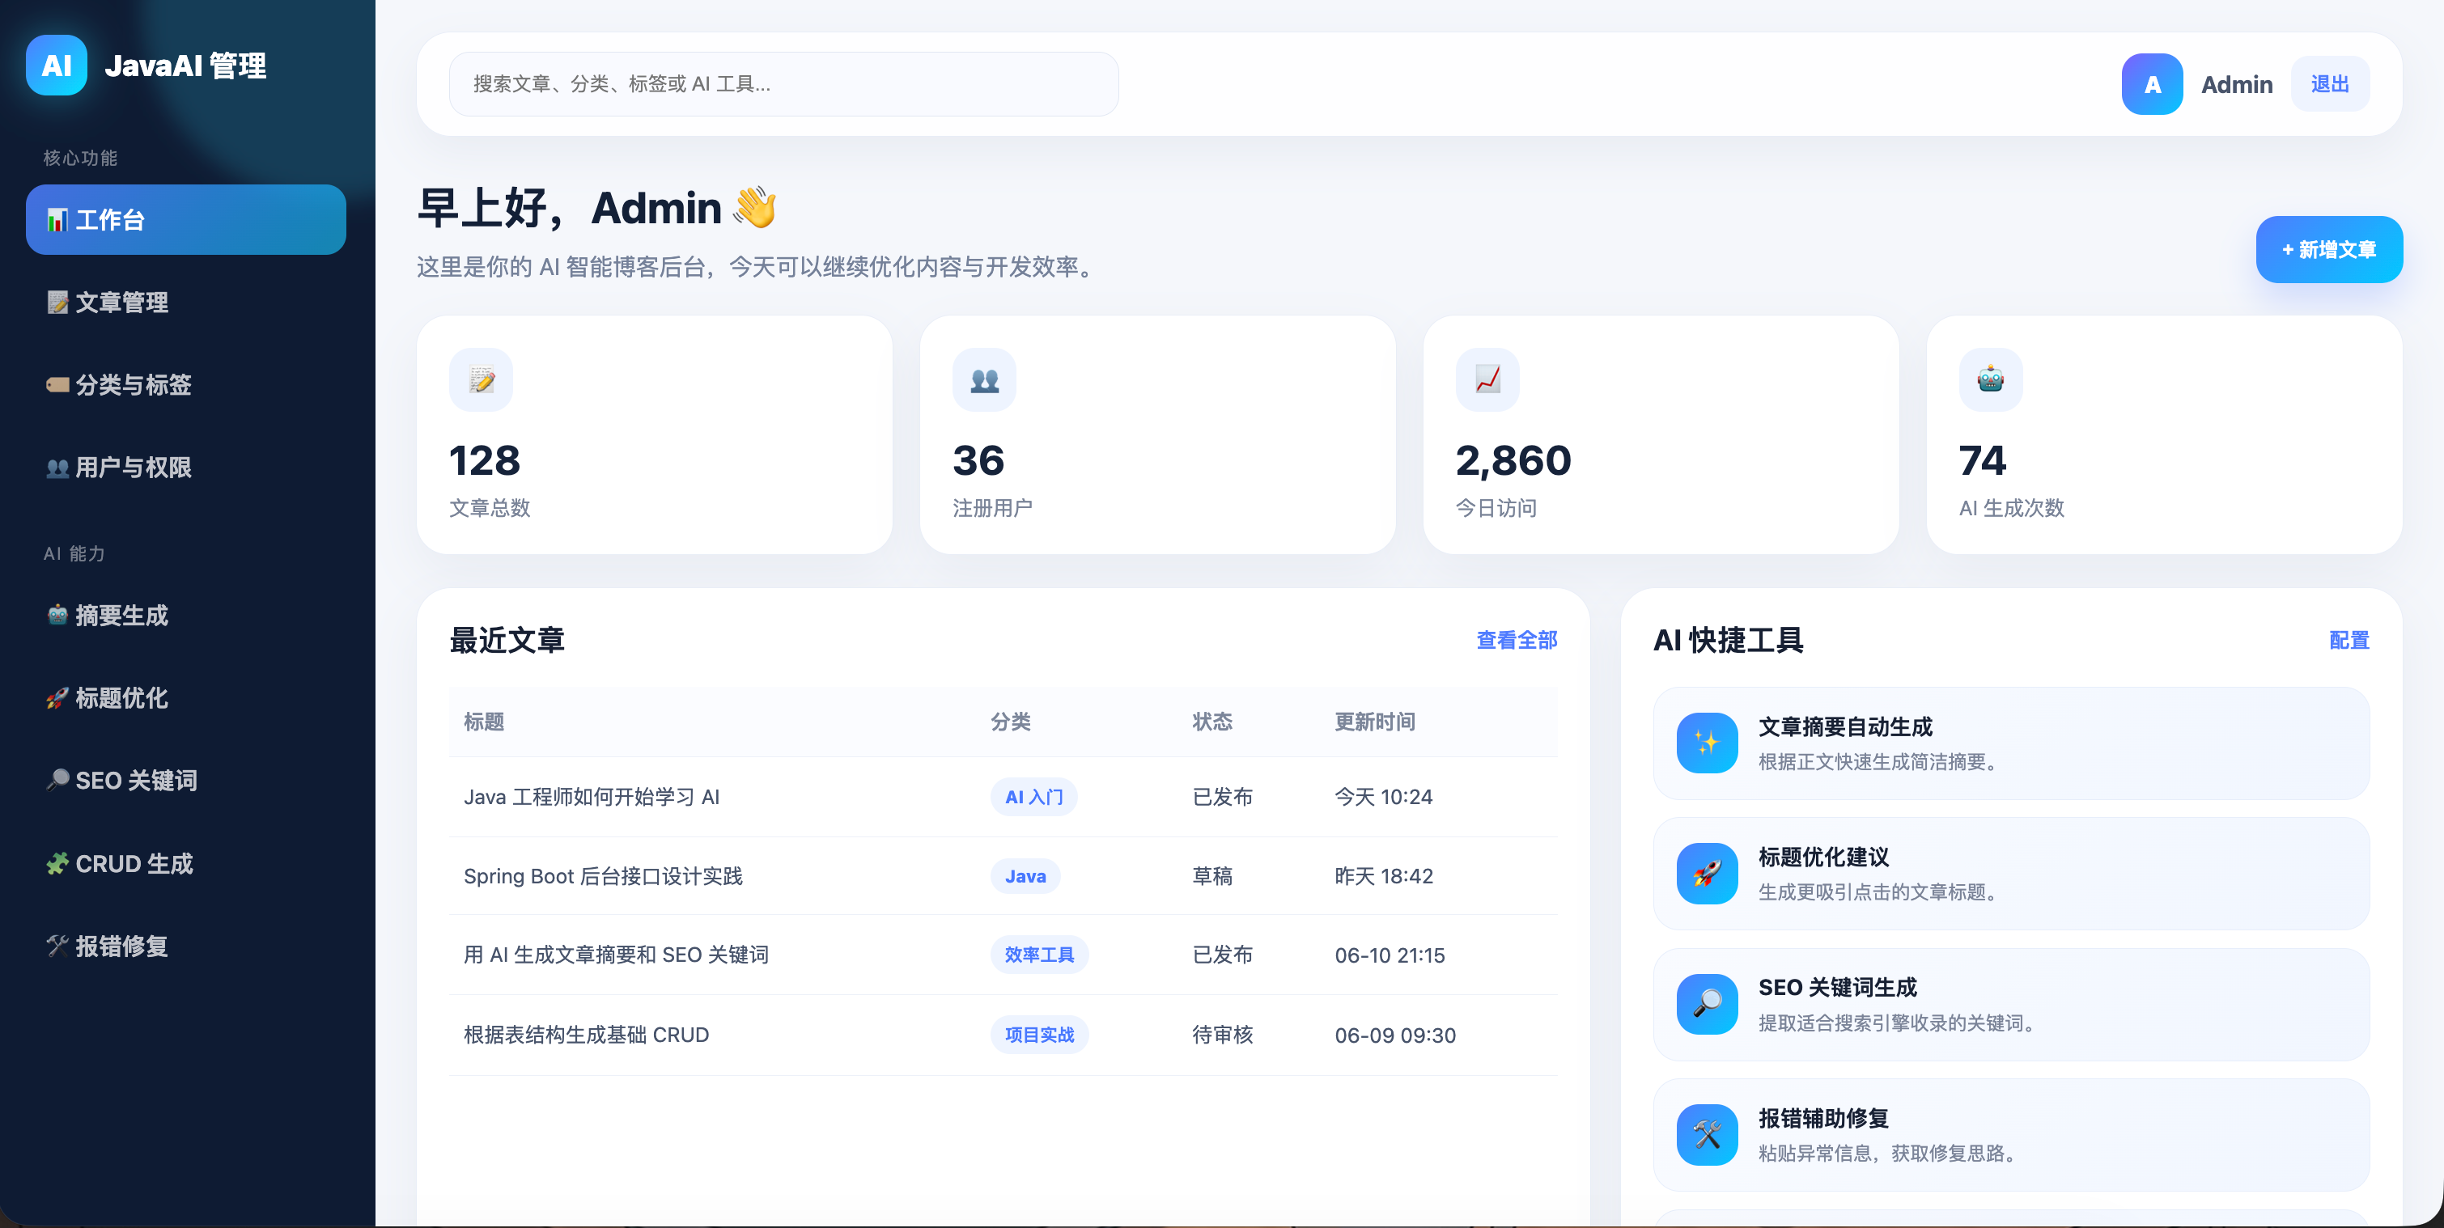Click the rocket icon for 标题优化建议

click(1707, 874)
